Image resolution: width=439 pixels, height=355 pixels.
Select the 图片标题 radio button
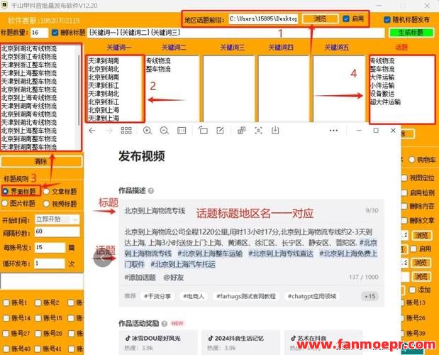click(x=5, y=204)
